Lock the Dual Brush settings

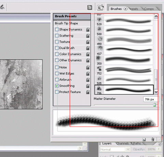[88, 48]
